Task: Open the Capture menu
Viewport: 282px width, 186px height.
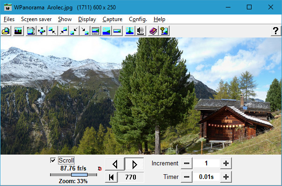Action: tap(112, 19)
